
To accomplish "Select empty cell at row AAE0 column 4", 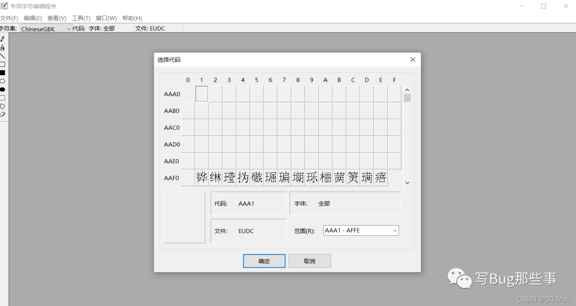I will click(x=243, y=161).
